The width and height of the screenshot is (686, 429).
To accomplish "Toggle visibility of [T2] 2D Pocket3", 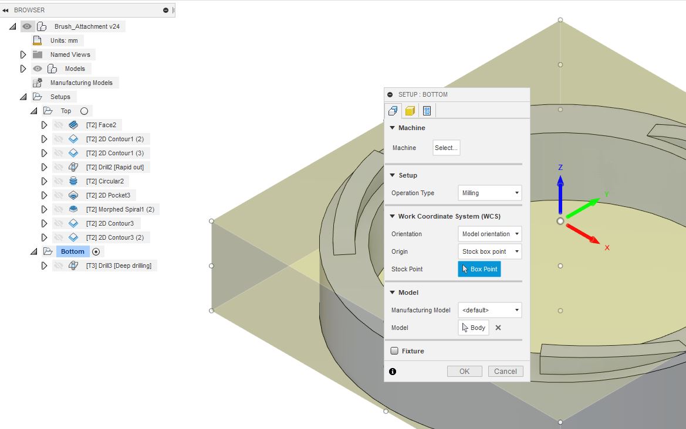I will [59, 195].
